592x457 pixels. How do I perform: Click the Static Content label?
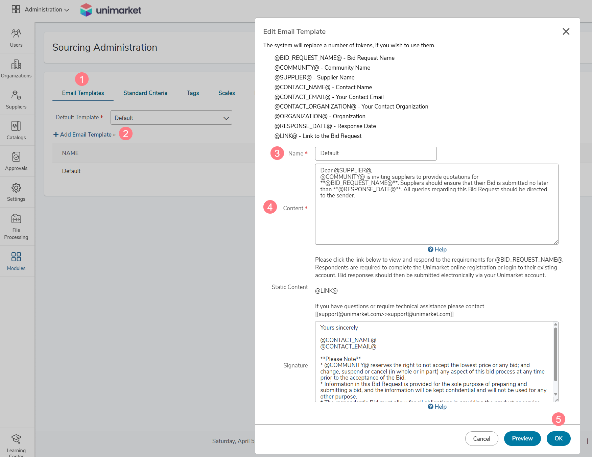tap(290, 287)
